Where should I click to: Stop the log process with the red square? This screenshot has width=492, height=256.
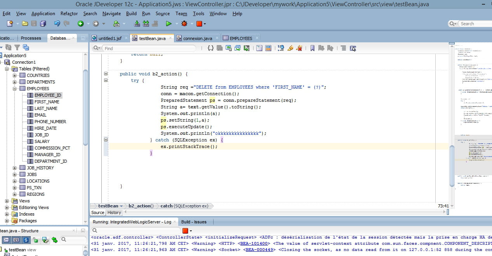click(x=185, y=230)
